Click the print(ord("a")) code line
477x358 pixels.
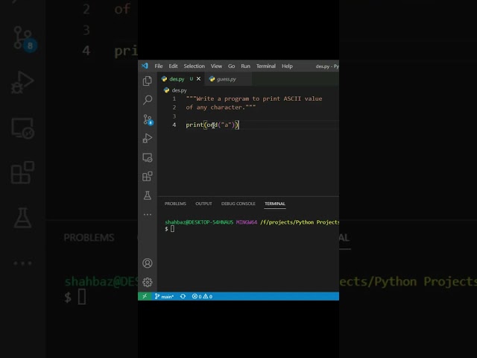(x=212, y=125)
